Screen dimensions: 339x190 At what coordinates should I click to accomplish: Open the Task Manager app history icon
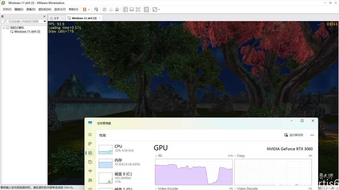tap(90, 162)
